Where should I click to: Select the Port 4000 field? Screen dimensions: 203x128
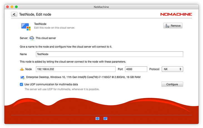click(136, 69)
